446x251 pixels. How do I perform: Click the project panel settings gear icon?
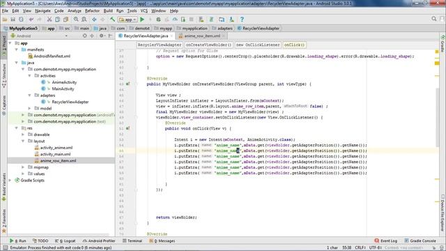click(x=102, y=36)
